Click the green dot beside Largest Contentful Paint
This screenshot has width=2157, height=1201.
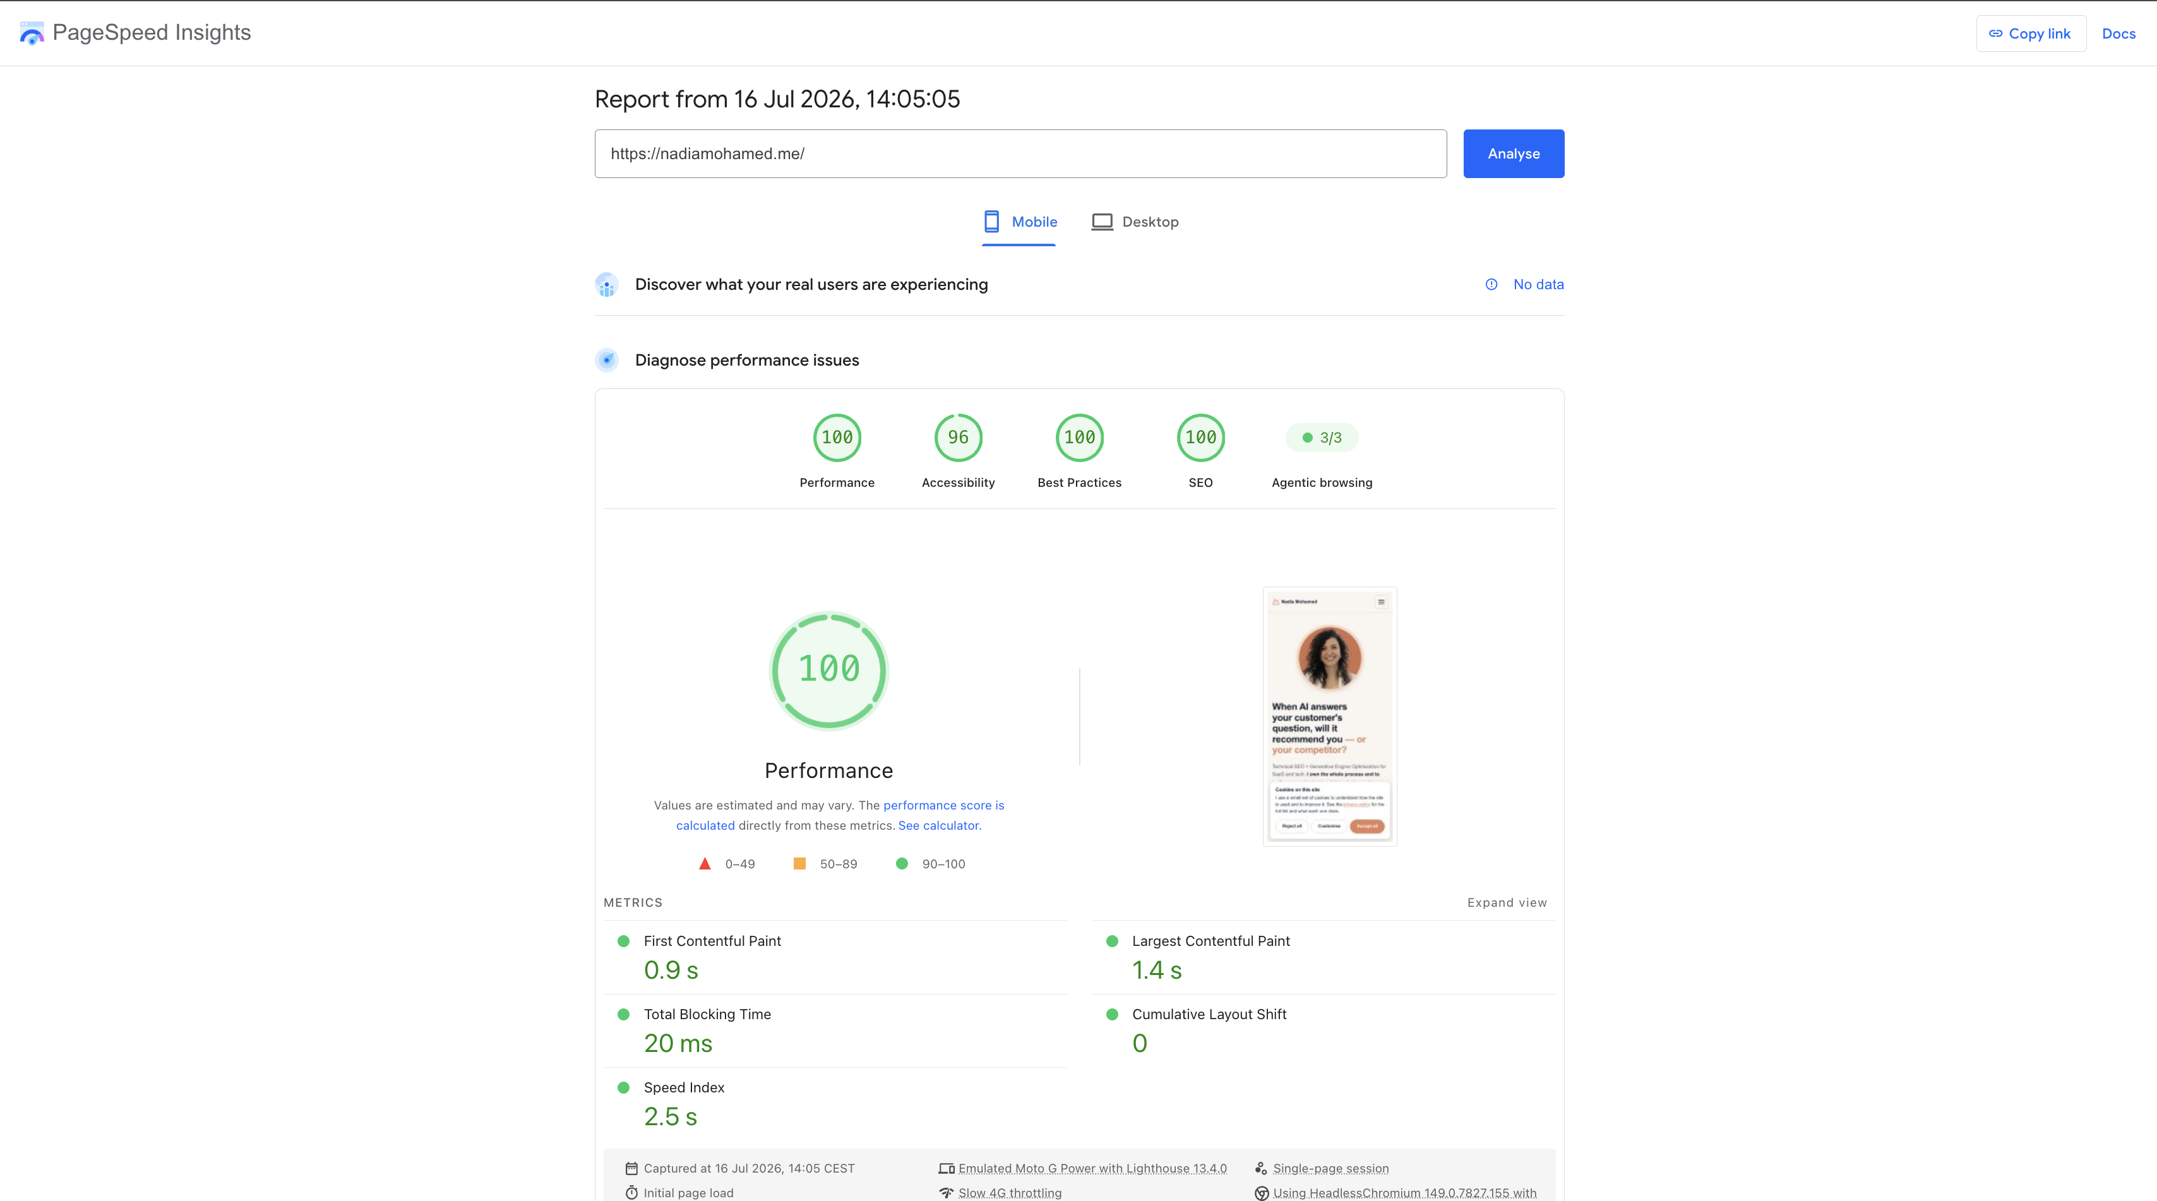tap(1112, 941)
